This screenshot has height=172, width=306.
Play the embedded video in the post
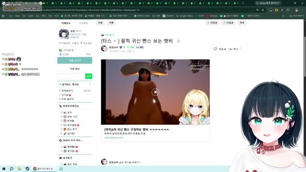[155, 92]
